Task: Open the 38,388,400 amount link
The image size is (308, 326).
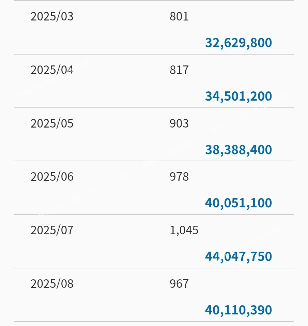Action: [238, 150]
